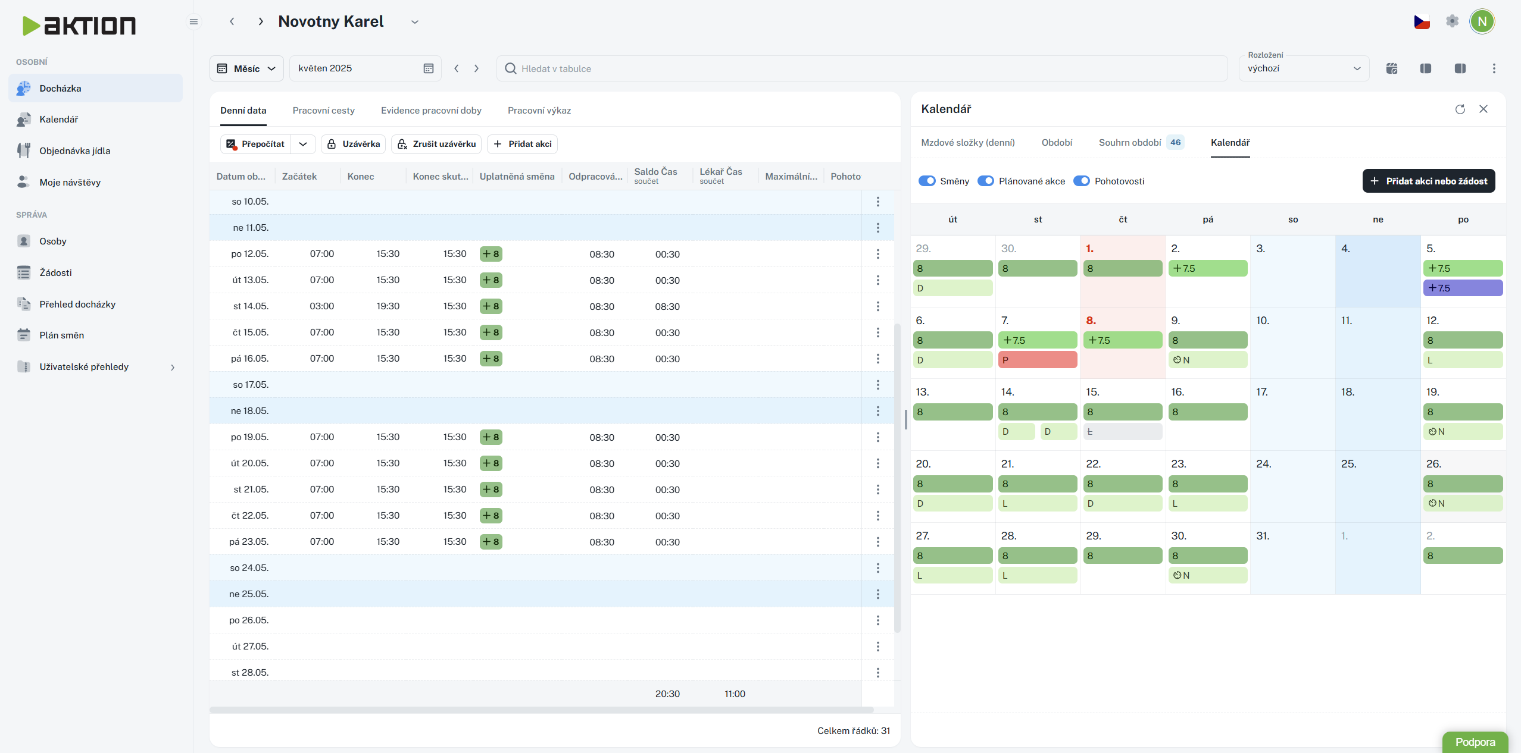Disable the Plánované akce switch
Viewport: 1521px width, 753px height.
coord(986,181)
